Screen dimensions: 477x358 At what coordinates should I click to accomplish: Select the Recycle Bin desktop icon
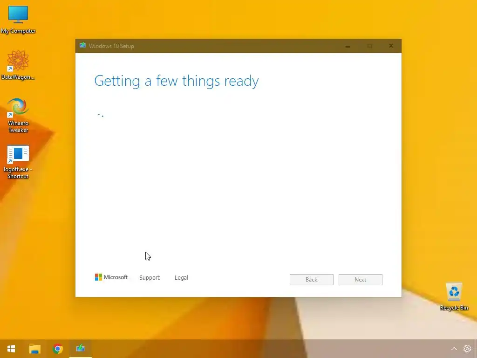pyautogui.click(x=454, y=296)
